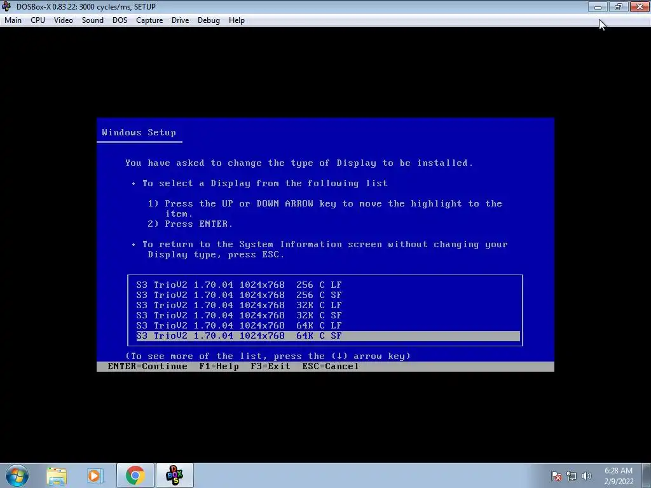Open the Video menu
Screen dimensions: 651x488
(x=63, y=20)
